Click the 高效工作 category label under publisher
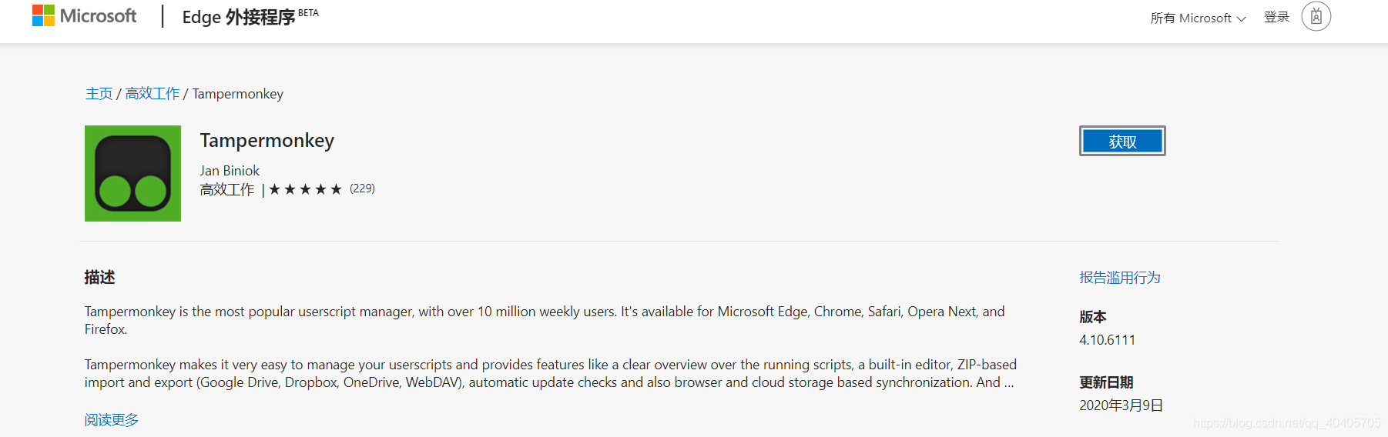The height and width of the screenshot is (437, 1388). 227,189
